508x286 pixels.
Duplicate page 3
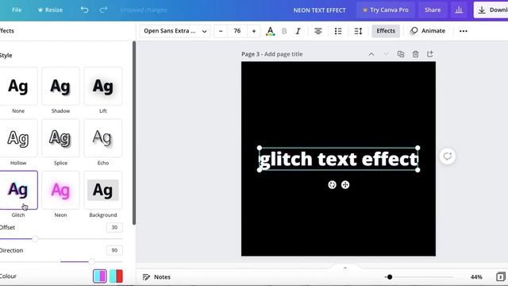tap(401, 54)
